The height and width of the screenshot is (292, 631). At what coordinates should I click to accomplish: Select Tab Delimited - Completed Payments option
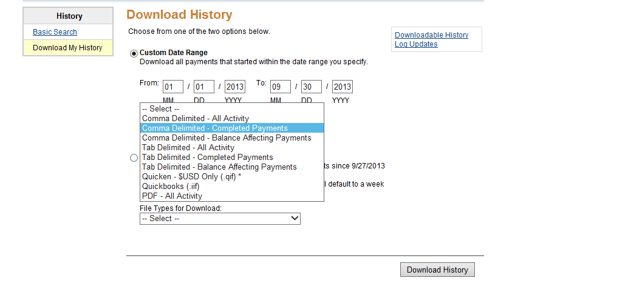tap(232, 157)
